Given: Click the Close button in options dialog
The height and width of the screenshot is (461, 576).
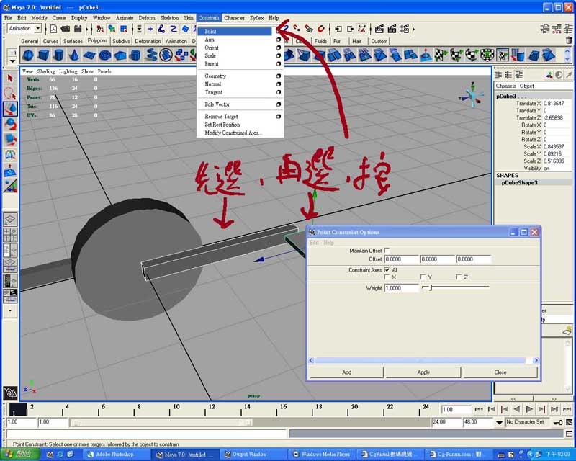Looking at the screenshot, I should [x=500, y=372].
